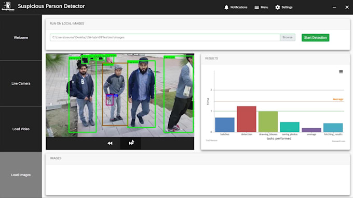
Task: Click the red detection bar
Action: [x=247, y=119]
